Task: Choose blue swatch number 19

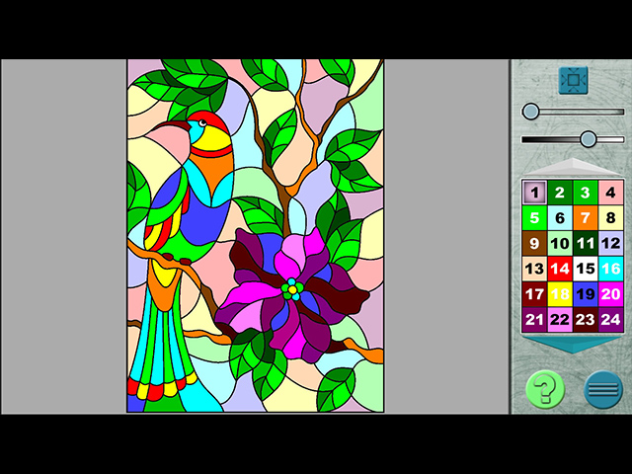Action: pyautogui.click(x=586, y=294)
